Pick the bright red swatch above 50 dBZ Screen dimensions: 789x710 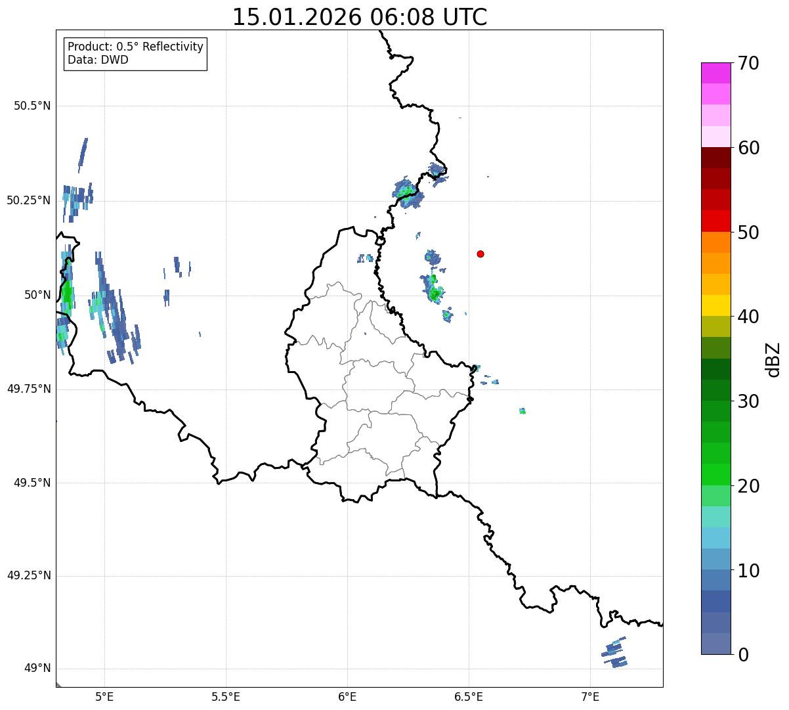pos(715,221)
